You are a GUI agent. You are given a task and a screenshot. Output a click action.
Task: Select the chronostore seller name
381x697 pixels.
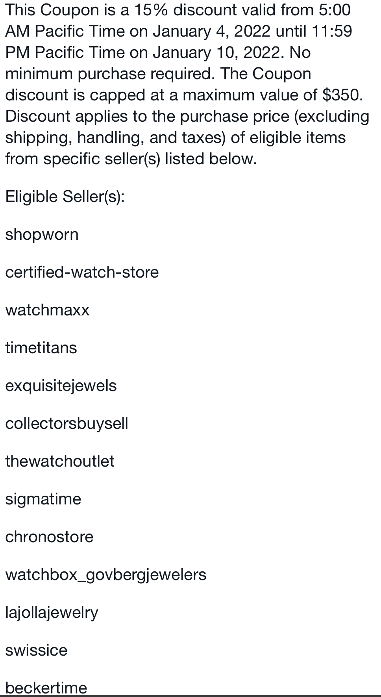tap(49, 537)
